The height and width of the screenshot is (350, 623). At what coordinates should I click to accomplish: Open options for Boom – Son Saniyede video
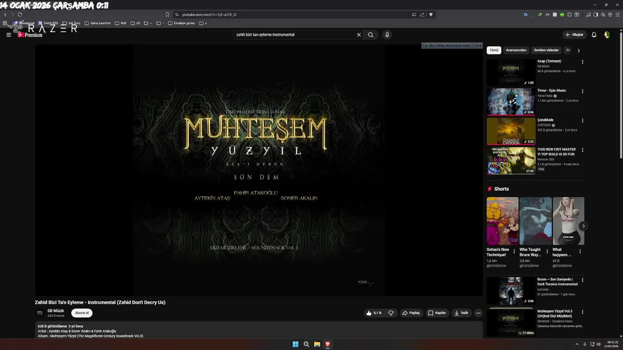click(583, 280)
